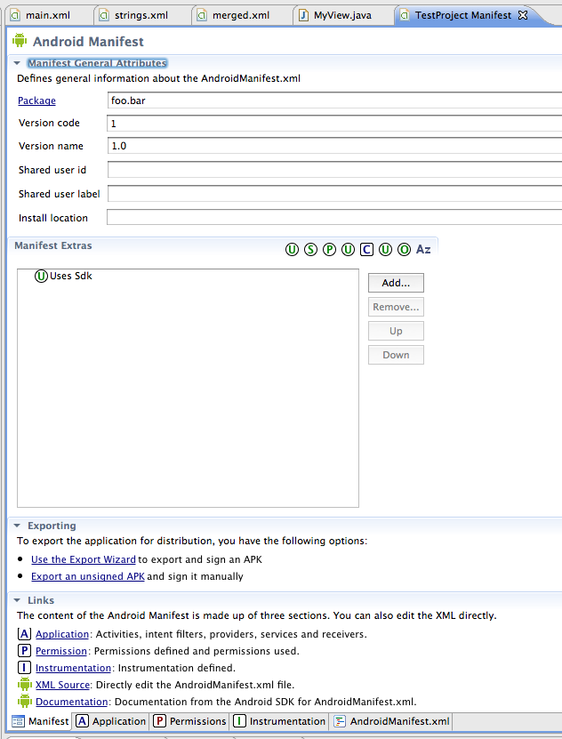The height and width of the screenshot is (739, 562).
Task: Click the Version code input field
Action: pos(334,124)
